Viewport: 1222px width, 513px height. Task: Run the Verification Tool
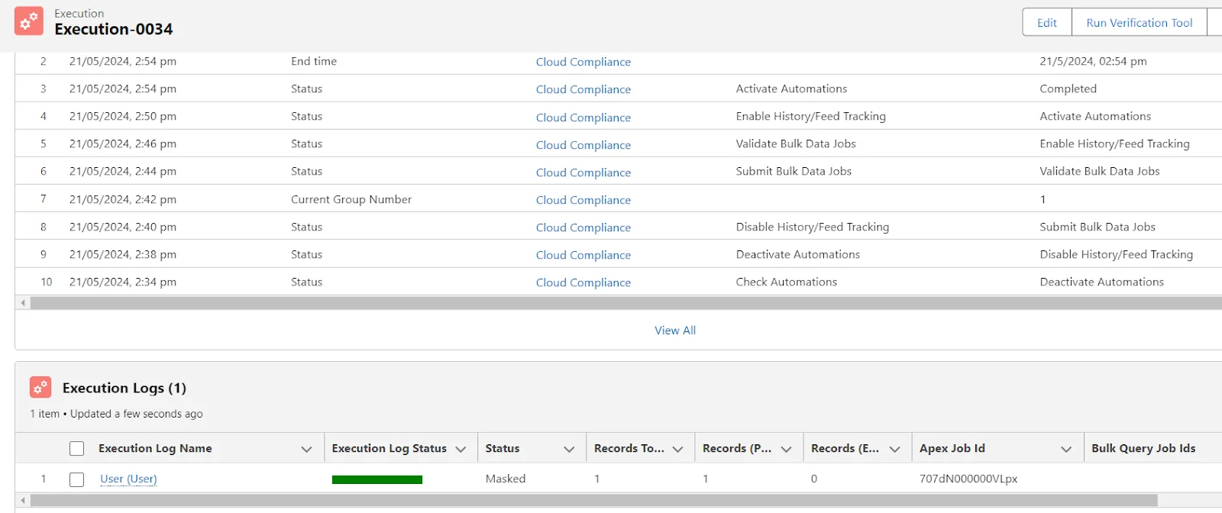click(1139, 23)
